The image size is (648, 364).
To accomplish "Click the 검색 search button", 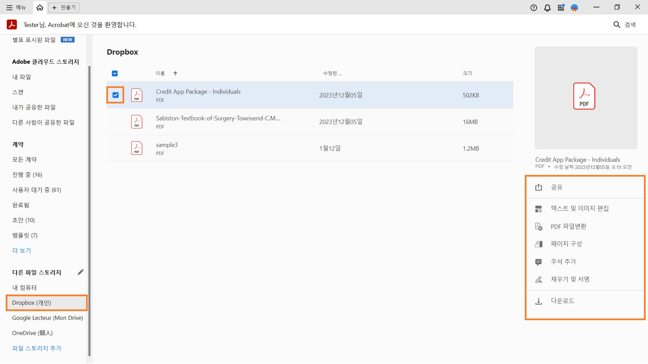I will pos(624,25).
